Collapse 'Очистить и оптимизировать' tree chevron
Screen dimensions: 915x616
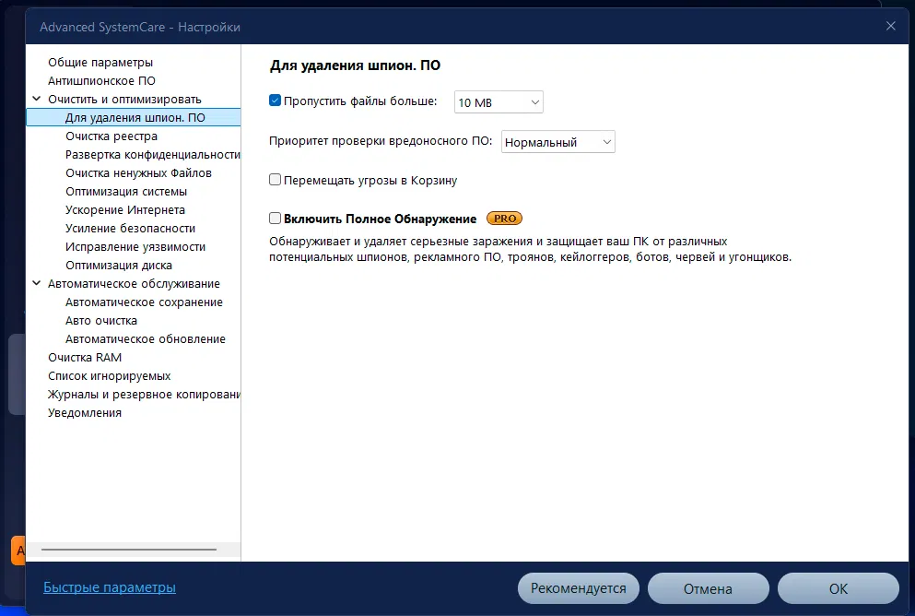pyautogui.click(x=36, y=99)
